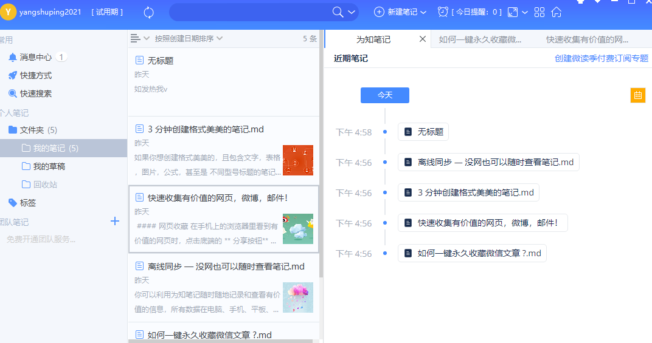Close the 为知笔记 tab
This screenshot has width=652, height=343.
coord(423,39)
